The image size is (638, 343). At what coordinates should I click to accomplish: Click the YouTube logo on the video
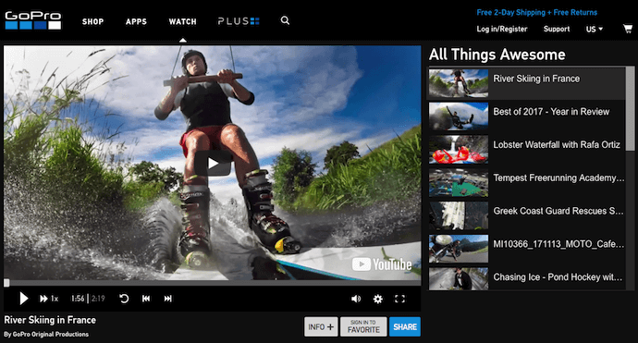point(382,264)
